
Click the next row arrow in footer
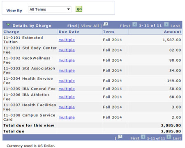click(169, 137)
